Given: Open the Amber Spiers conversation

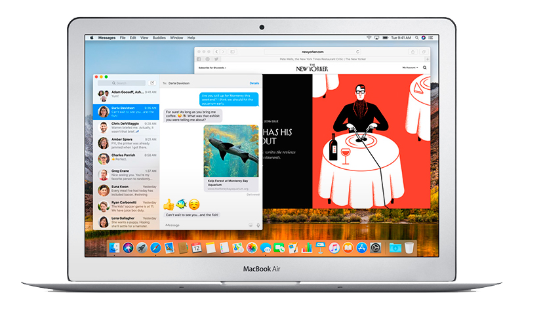Looking at the screenshot, I should coord(126,144).
